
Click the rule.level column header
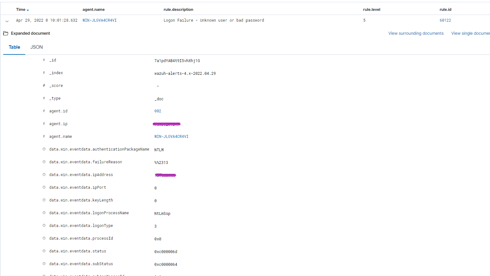pos(372,9)
